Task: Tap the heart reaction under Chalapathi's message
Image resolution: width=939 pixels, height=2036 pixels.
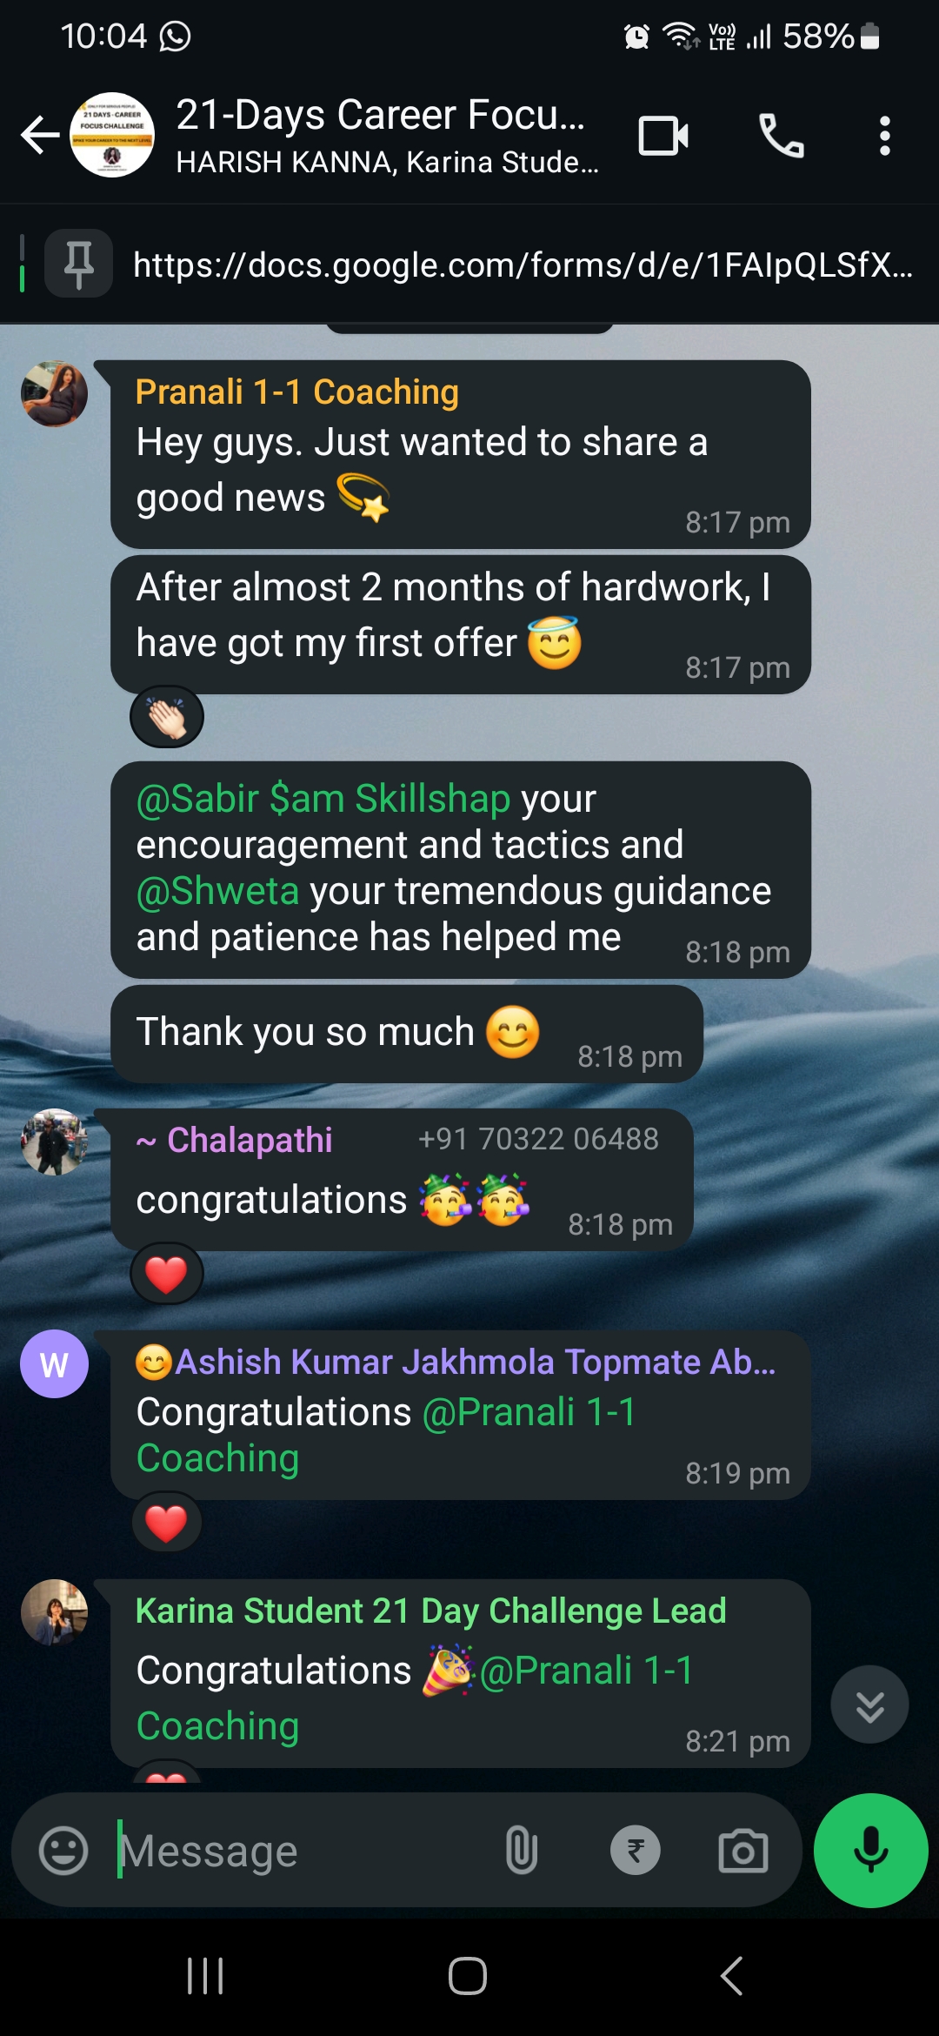Action: click(167, 1275)
